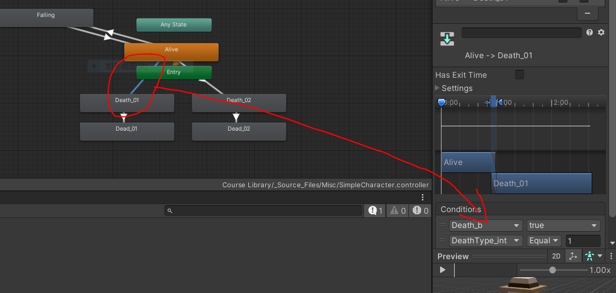Click the Console search field

pos(263,211)
